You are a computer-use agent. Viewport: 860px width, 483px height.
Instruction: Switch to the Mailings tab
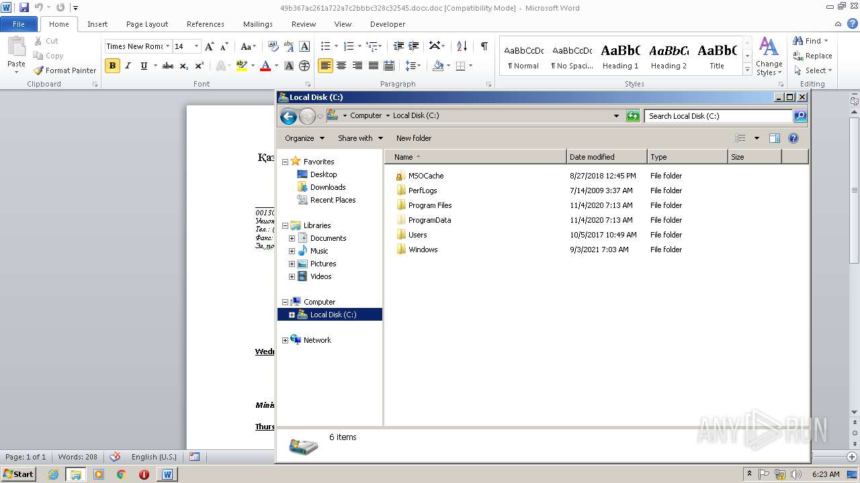click(x=258, y=24)
